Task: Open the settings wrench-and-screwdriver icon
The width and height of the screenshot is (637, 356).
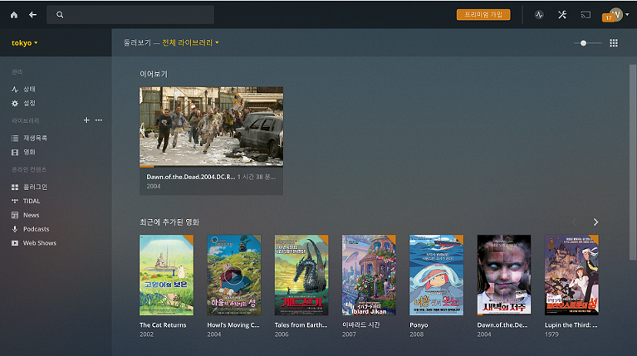Action: coord(562,15)
